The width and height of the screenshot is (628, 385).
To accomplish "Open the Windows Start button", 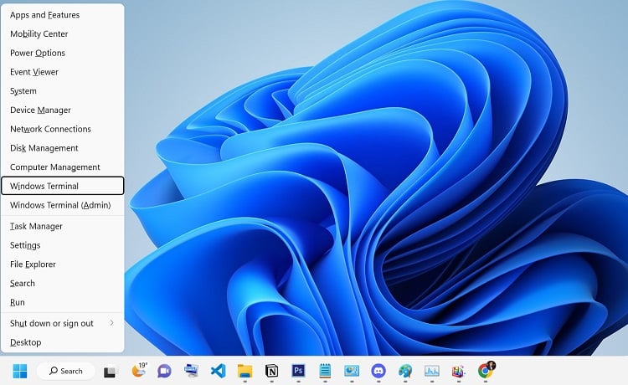I will [19, 371].
